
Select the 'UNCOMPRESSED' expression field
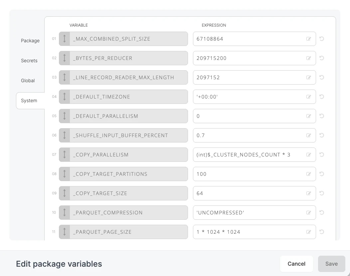click(254, 213)
